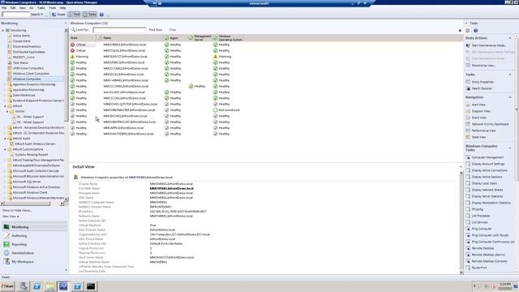Open Active Alerts in the tree
The image size is (519, 292).
[21, 36]
